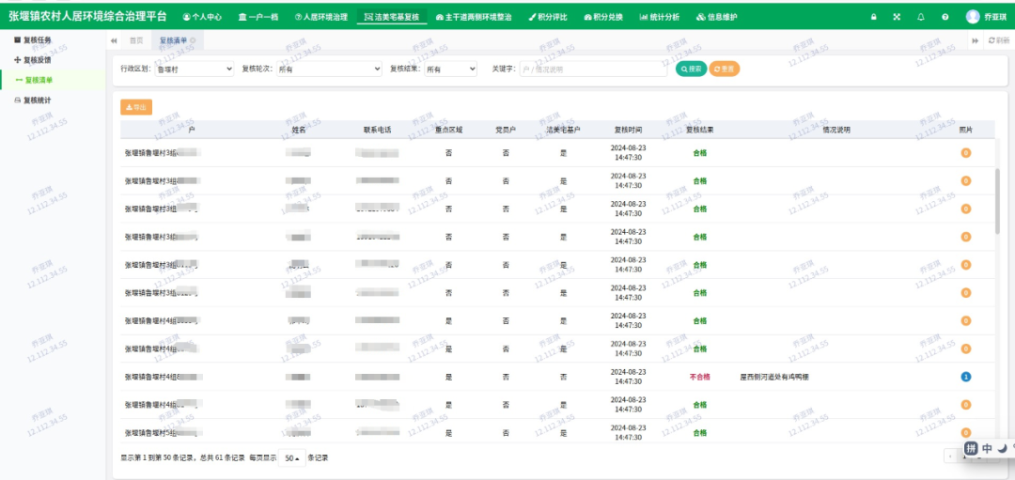Click the blue photo count badge showing 1
Viewport: 1015px width, 480px height.
[x=965, y=377]
